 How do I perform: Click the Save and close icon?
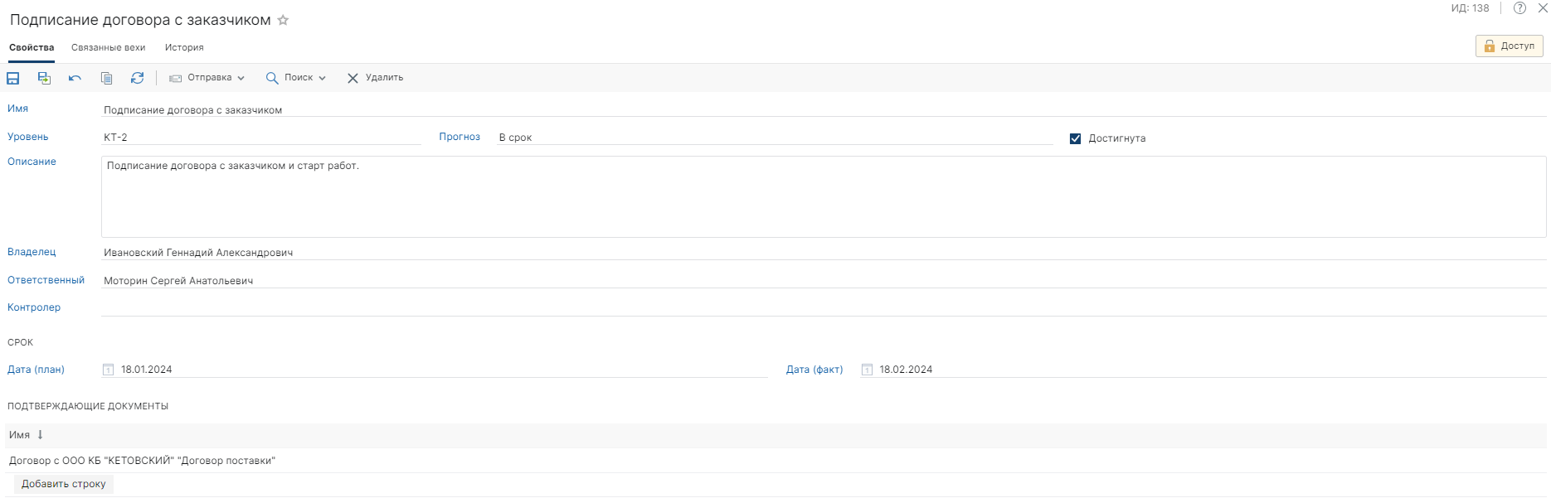pos(44,78)
